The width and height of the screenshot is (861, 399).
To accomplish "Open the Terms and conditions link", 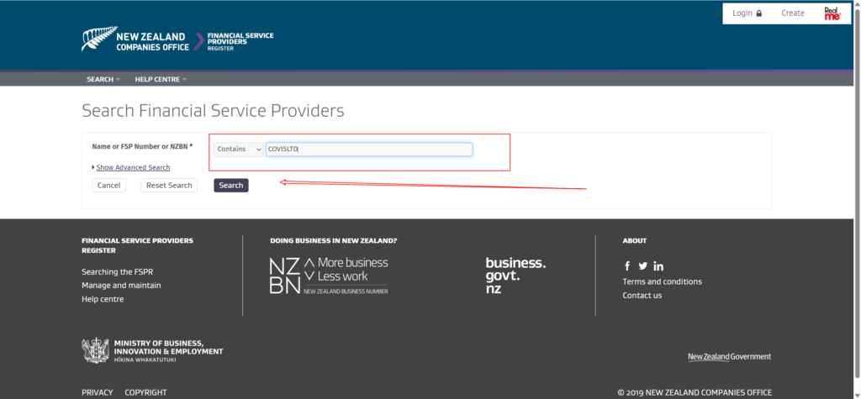I will click(x=662, y=281).
